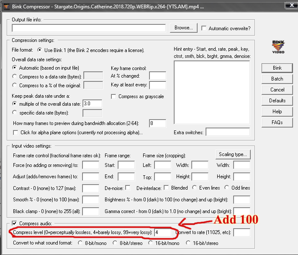
Task: Click the Batch button
Action: [277, 79]
